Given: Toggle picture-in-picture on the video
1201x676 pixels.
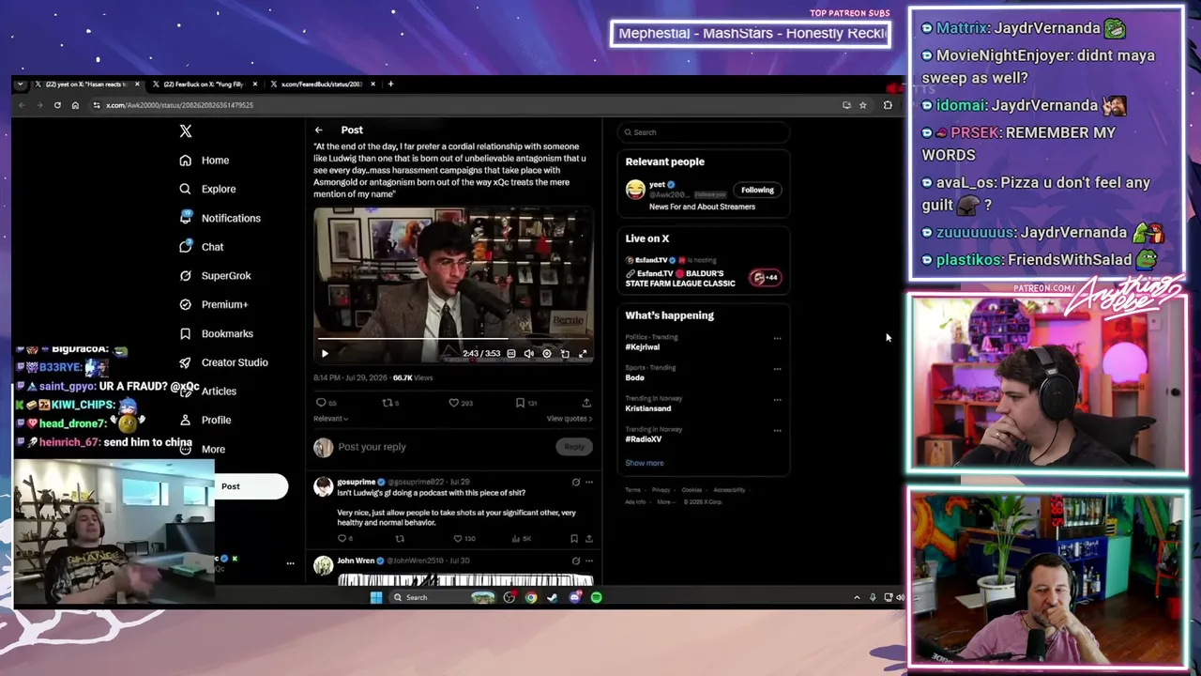Looking at the screenshot, I should click(x=565, y=354).
